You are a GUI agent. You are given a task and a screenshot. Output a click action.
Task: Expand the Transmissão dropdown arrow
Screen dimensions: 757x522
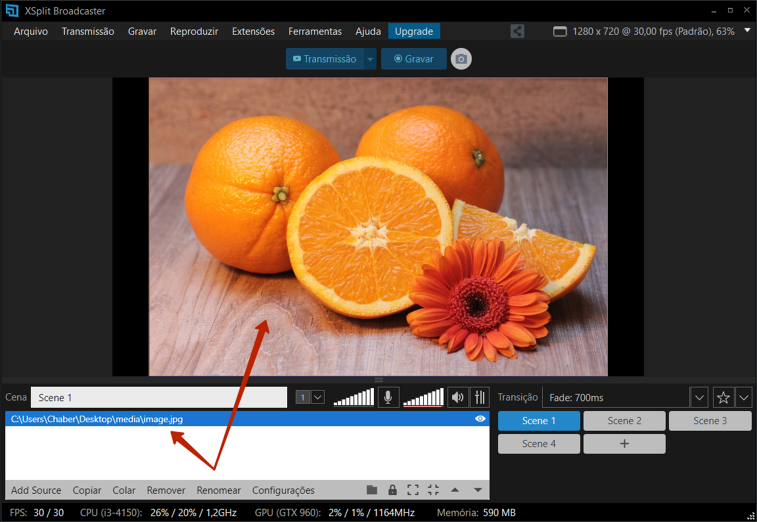click(x=371, y=59)
